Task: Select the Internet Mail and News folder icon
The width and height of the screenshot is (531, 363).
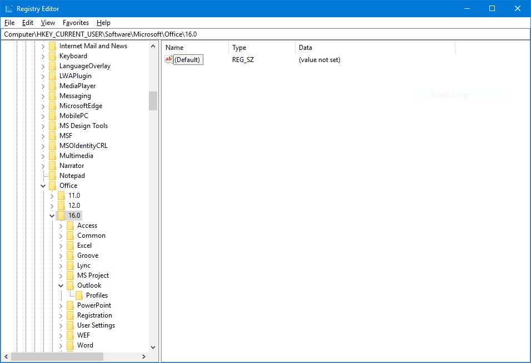Action: coord(52,46)
